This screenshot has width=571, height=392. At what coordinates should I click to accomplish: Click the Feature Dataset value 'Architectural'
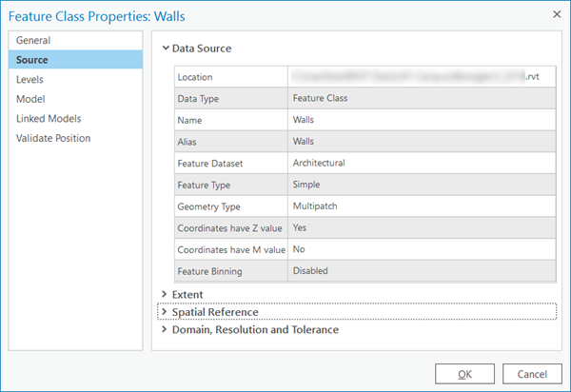(x=319, y=163)
